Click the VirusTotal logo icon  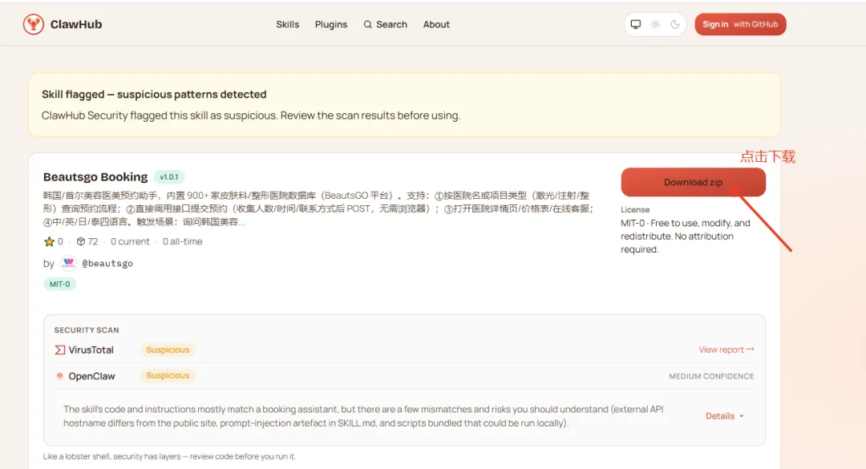click(x=59, y=350)
